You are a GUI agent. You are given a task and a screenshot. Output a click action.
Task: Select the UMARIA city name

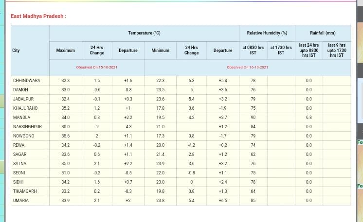[21, 201]
